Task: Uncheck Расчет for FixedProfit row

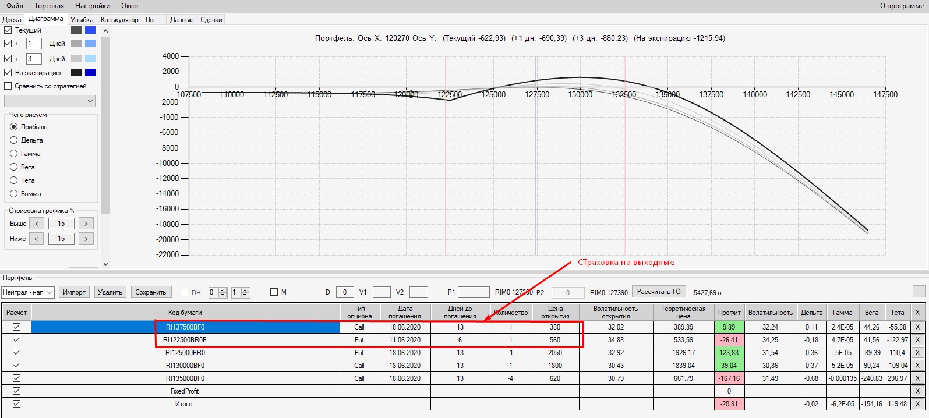Action: (16, 391)
